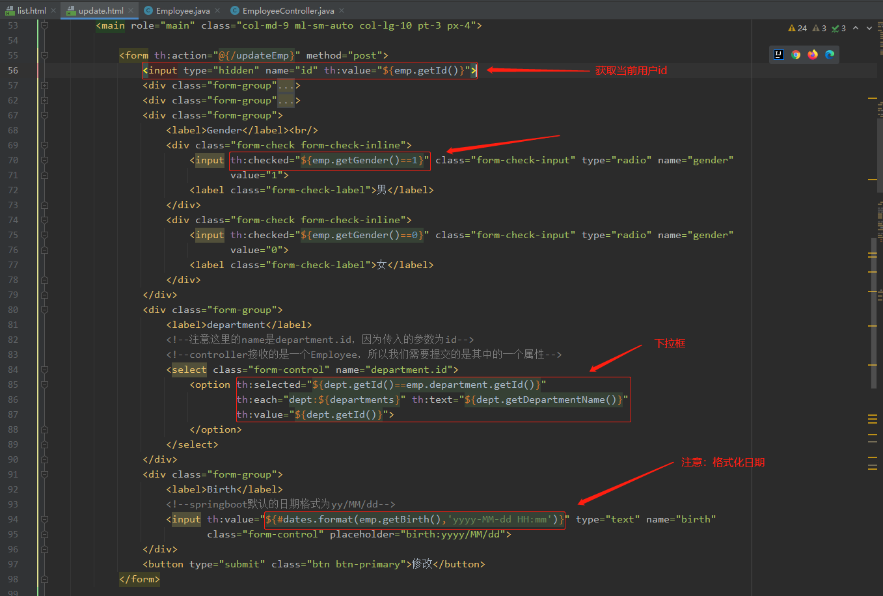Click the closing </option> tag

tap(215, 429)
